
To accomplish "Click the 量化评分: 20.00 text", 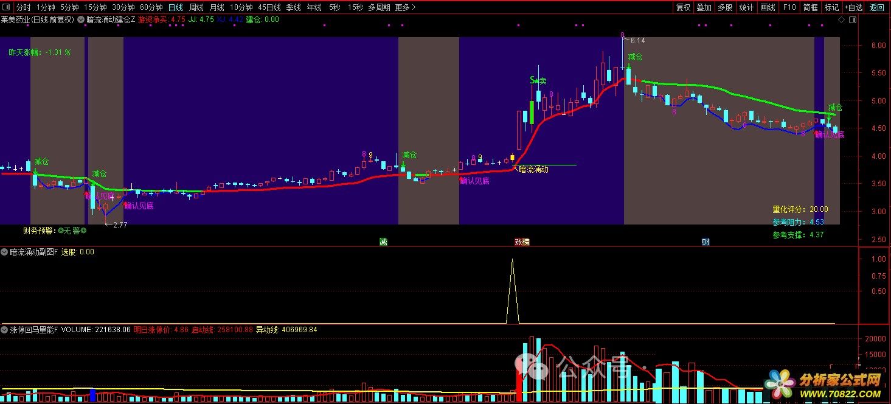I will (x=800, y=209).
